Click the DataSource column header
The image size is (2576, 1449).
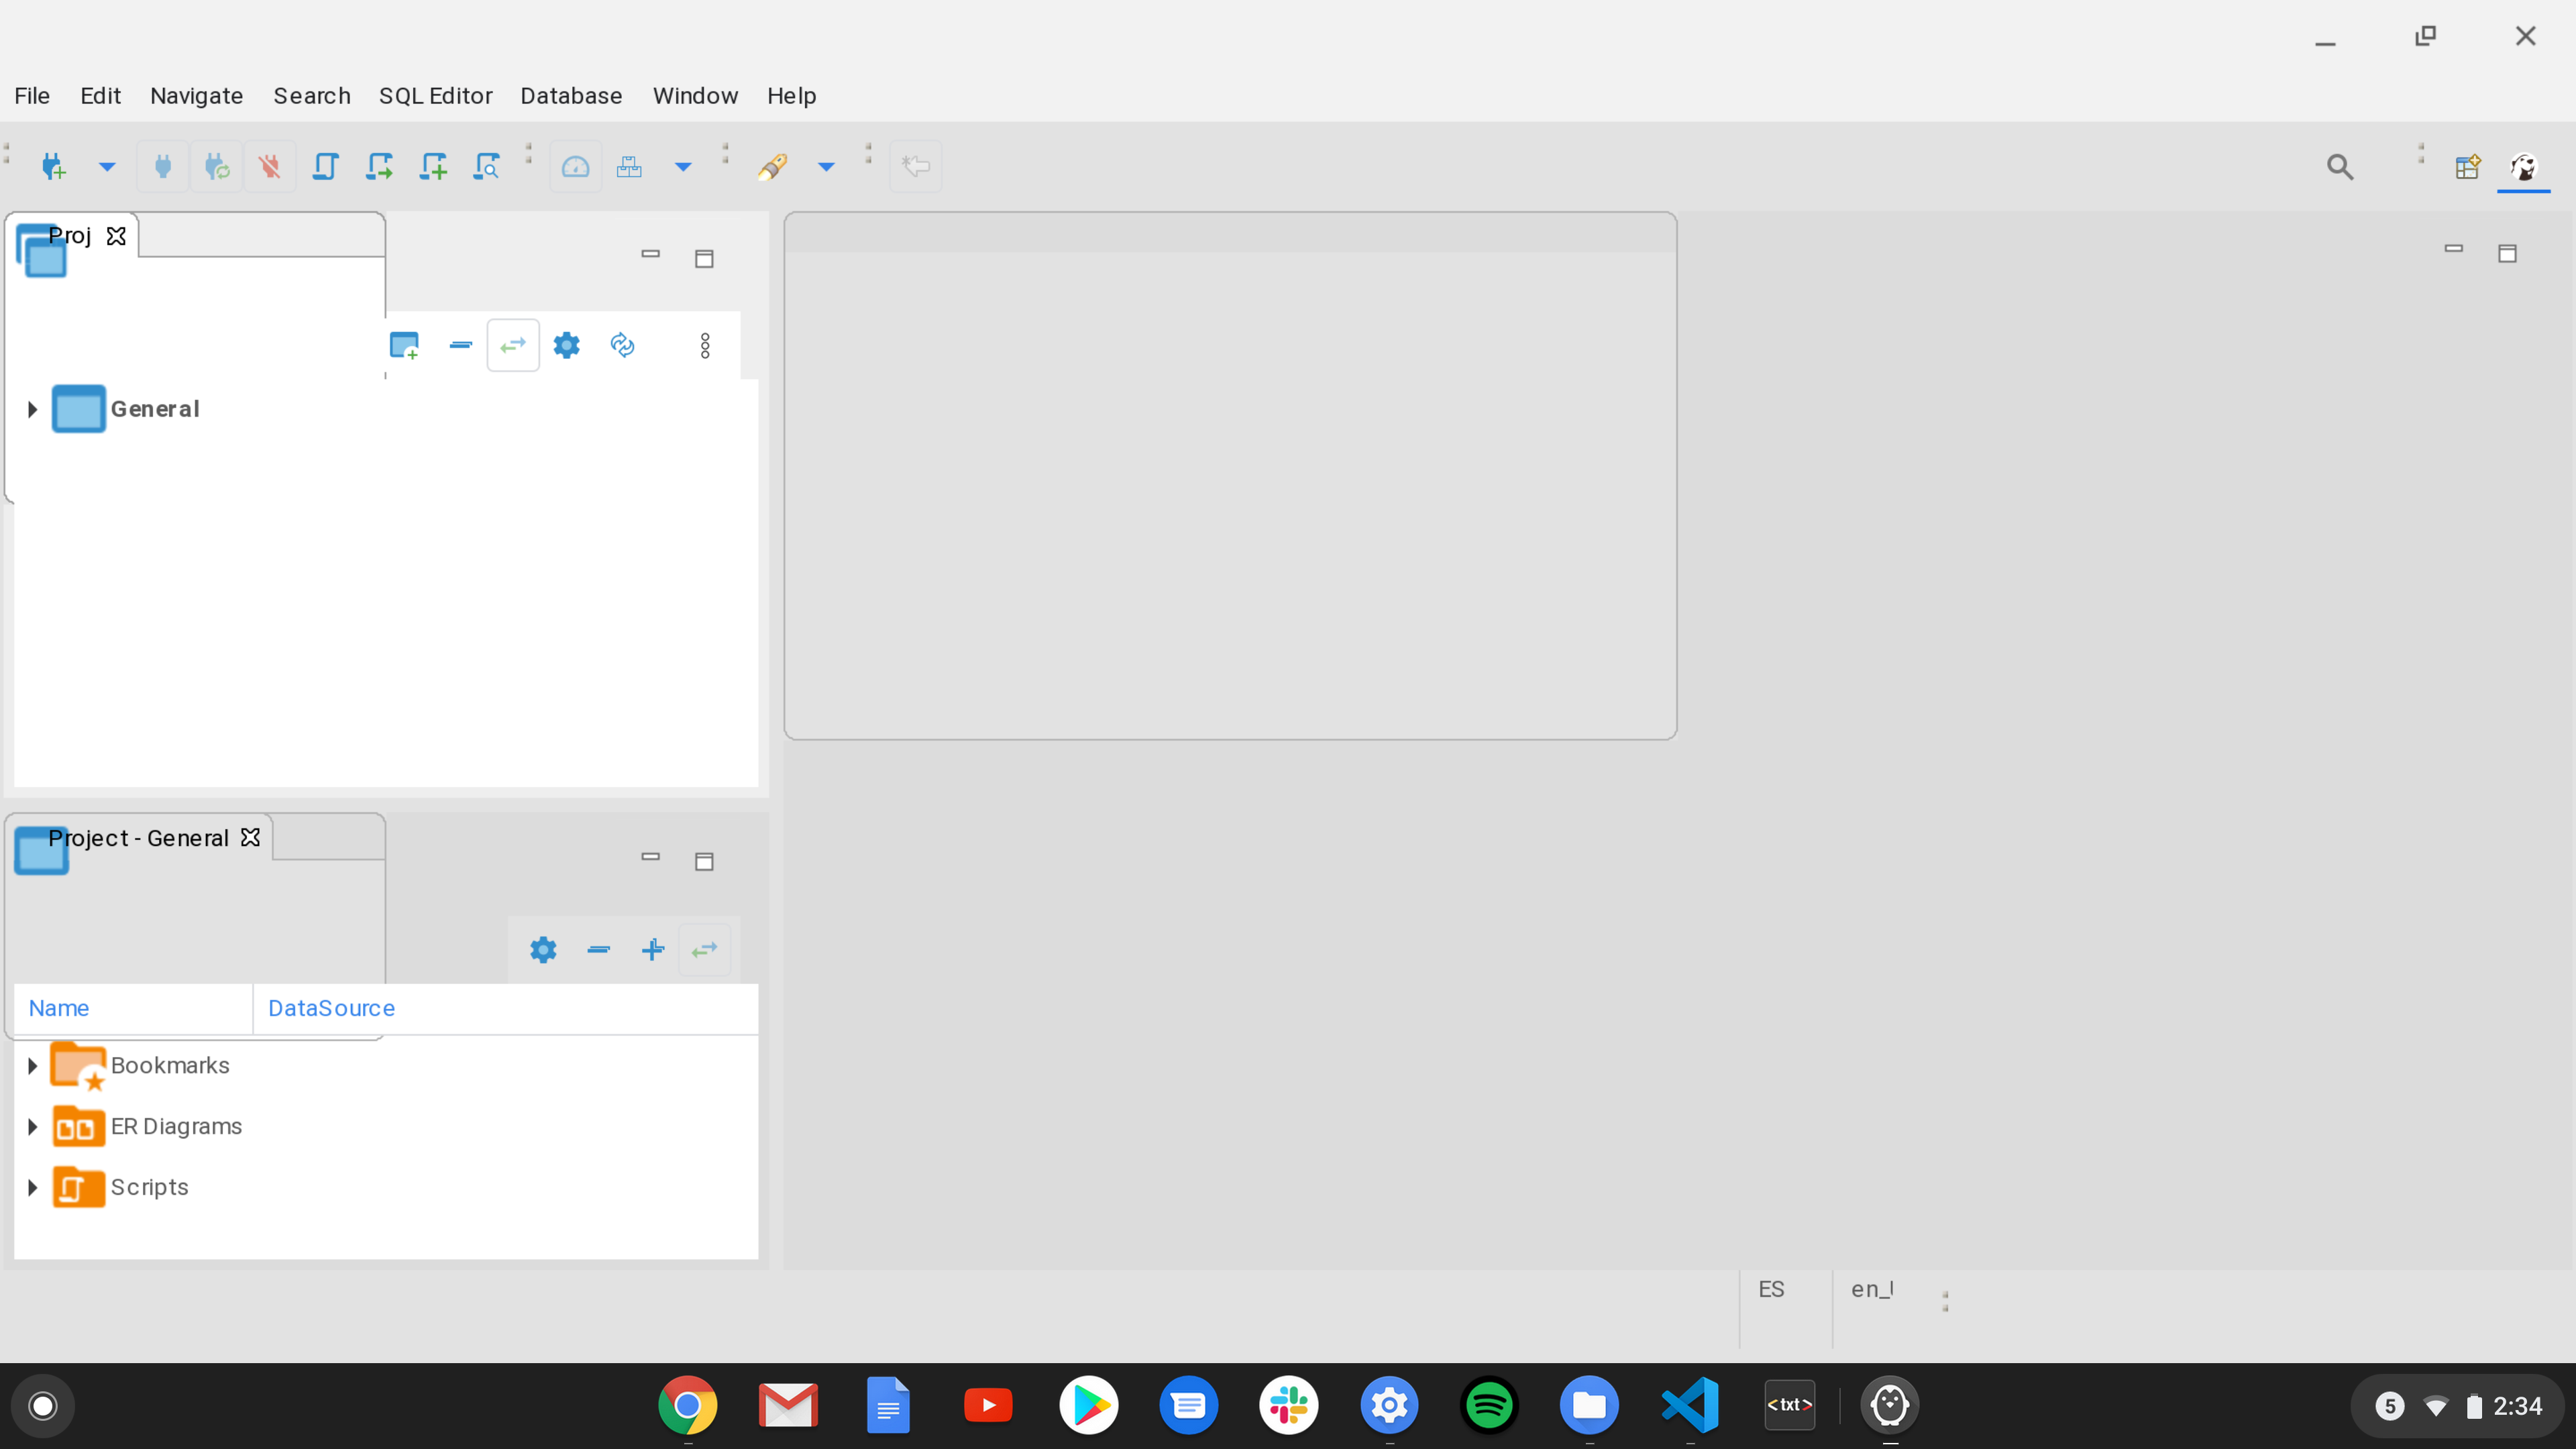pos(506,1008)
